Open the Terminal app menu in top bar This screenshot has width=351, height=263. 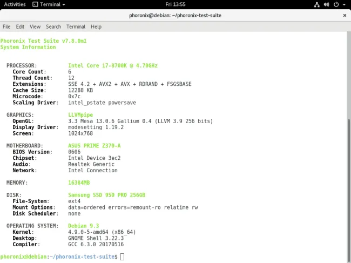pos(49,4)
